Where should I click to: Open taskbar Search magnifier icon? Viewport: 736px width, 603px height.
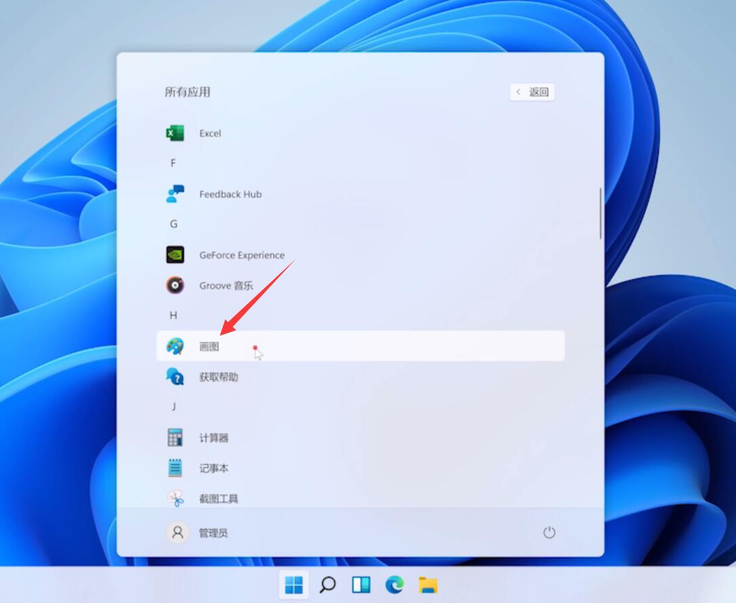(328, 585)
